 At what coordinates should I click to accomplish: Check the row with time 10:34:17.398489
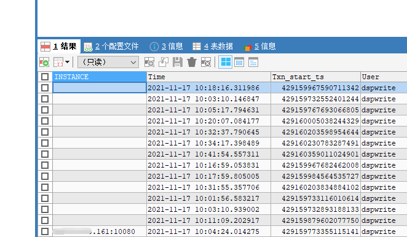tap(45, 143)
